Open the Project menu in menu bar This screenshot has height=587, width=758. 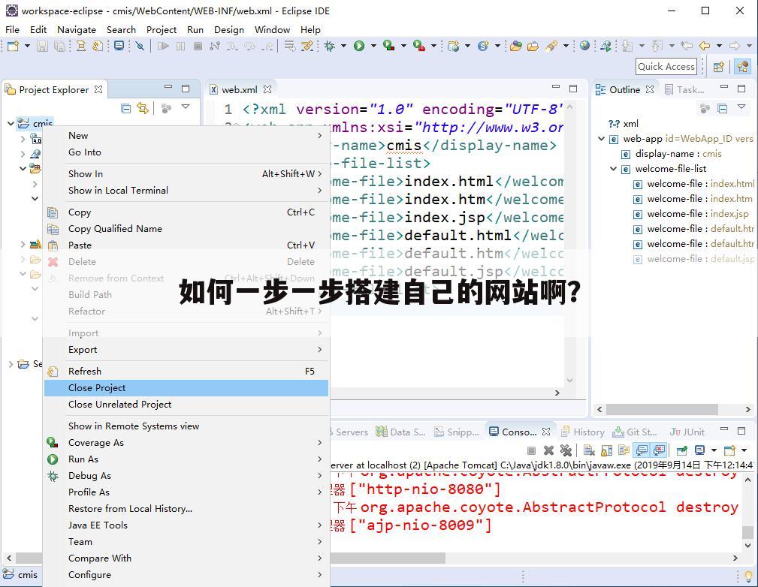click(162, 29)
